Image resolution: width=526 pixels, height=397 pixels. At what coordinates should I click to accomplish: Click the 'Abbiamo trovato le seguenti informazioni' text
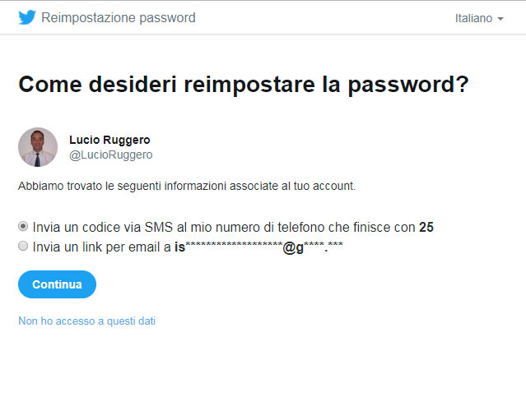187,186
